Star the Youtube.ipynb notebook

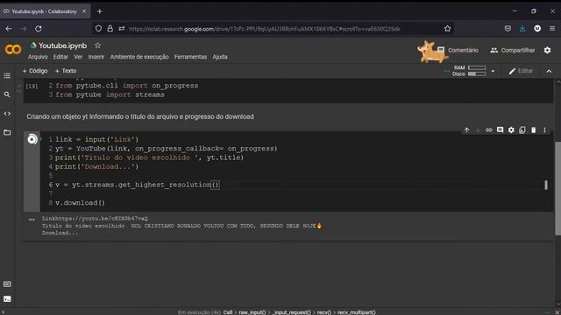pos(97,45)
